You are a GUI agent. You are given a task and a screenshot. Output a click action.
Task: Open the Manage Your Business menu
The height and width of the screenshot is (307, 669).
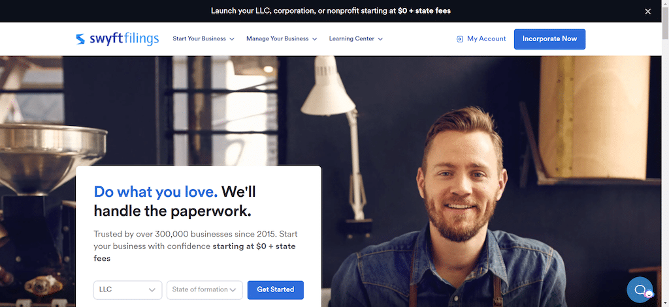click(x=282, y=38)
